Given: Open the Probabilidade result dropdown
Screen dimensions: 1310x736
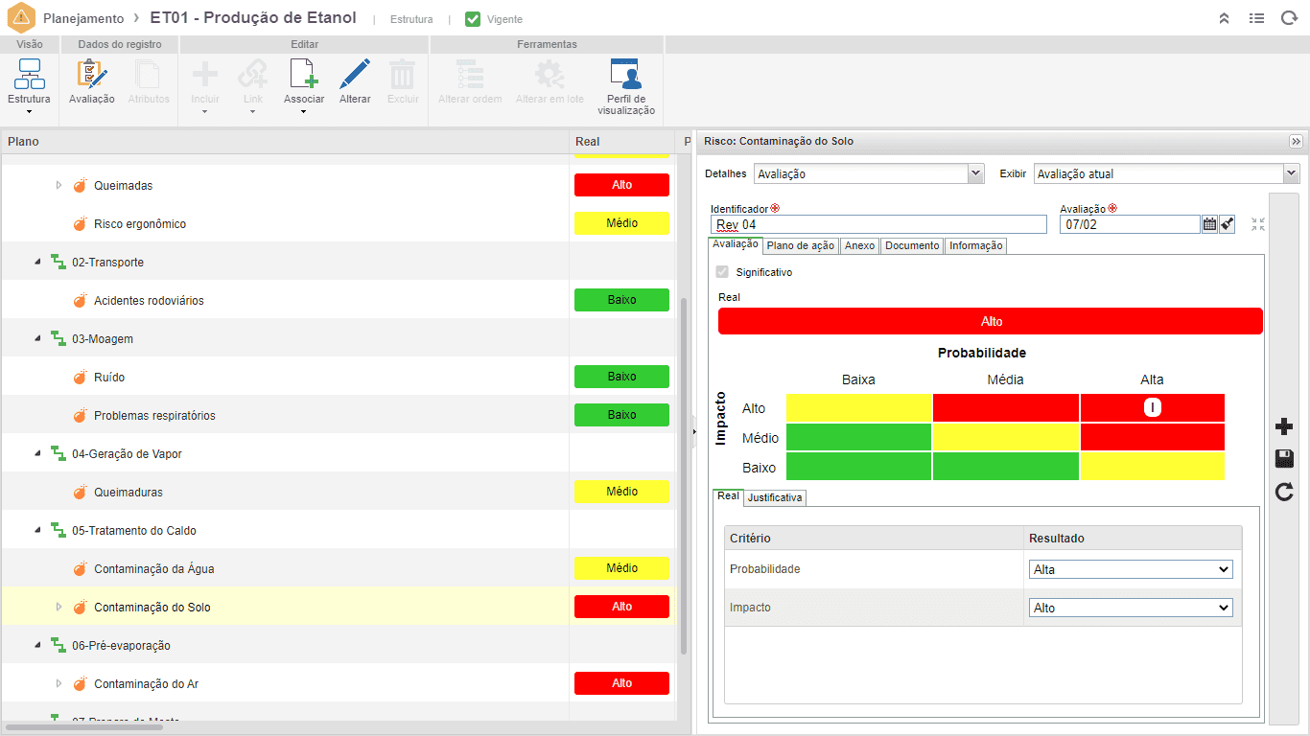Looking at the screenshot, I should point(1131,569).
